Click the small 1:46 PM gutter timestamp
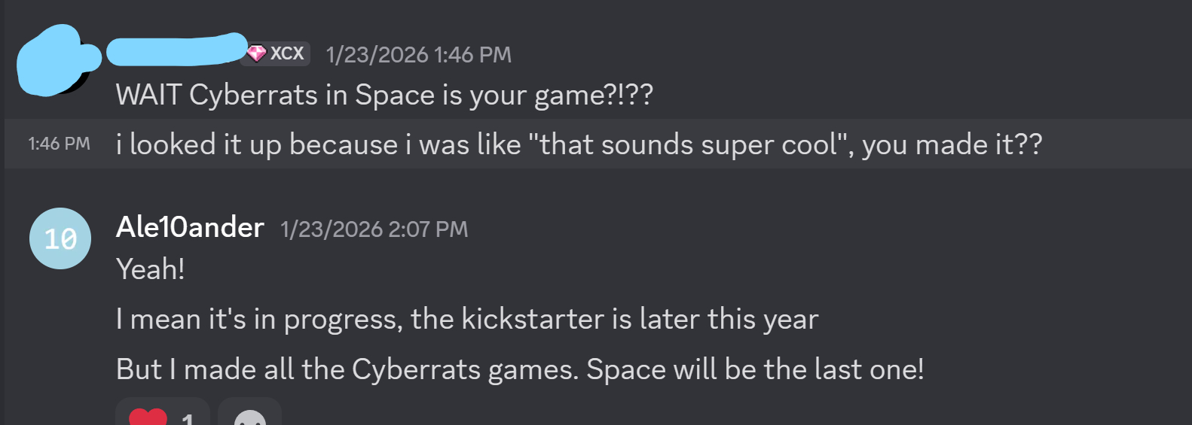Viewport: 1192px width, 425px height. (59, 144)
